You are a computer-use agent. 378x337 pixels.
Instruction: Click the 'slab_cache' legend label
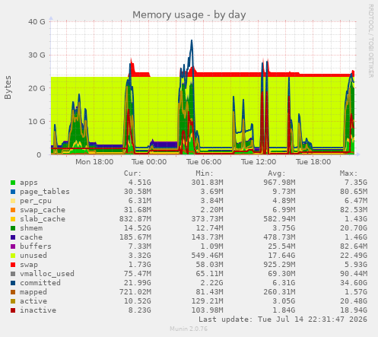tap(43, 219)
